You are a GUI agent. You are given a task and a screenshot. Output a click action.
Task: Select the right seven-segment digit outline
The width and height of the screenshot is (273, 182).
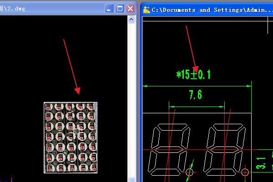(x=225, y=150)
